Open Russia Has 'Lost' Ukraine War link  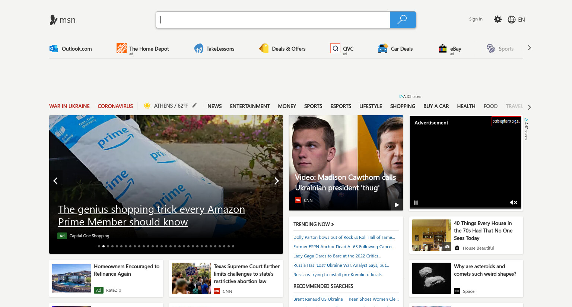coord(341,265)
